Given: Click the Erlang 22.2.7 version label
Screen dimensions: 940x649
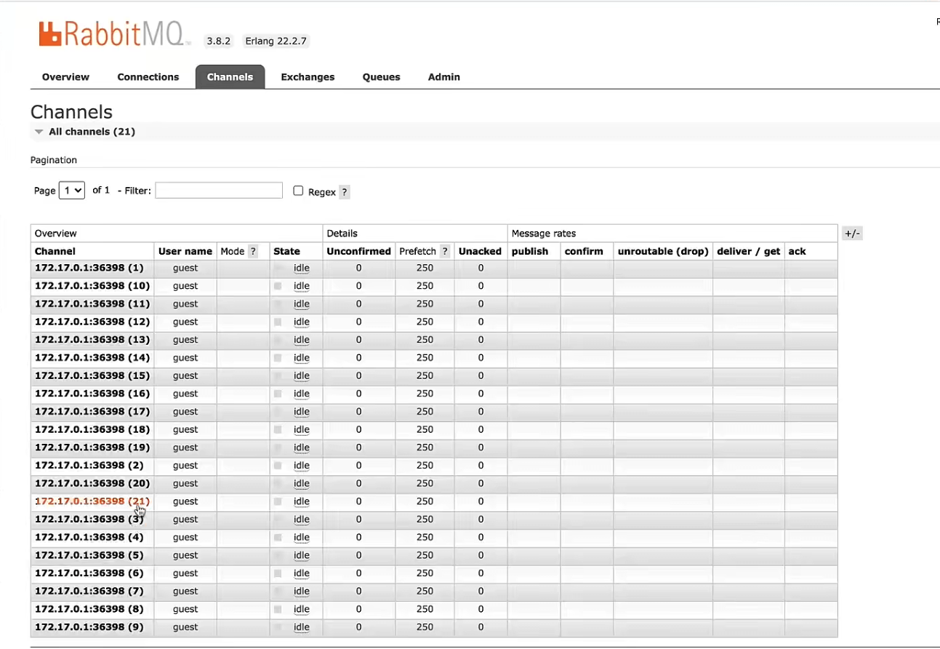Looking at the screenshot, I should tap(276, 41).
